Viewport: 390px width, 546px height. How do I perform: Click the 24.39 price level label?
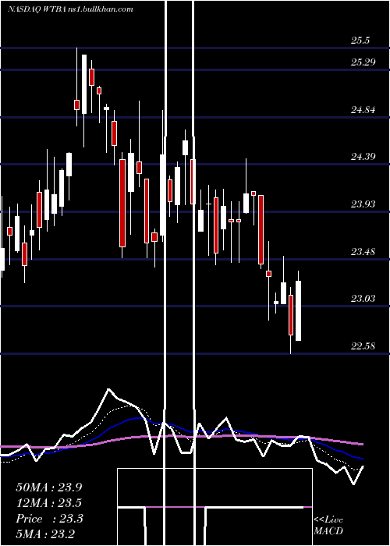pyautogui.click(x=363, y=157)
